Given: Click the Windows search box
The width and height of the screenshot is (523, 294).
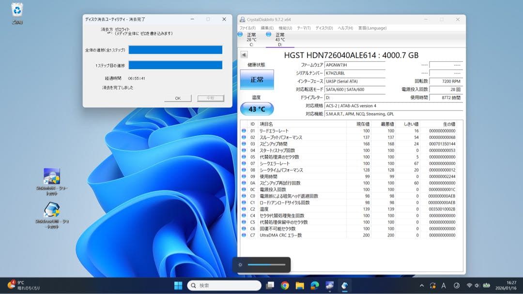Looking at the screenshot, I should (x=224, y=285).
